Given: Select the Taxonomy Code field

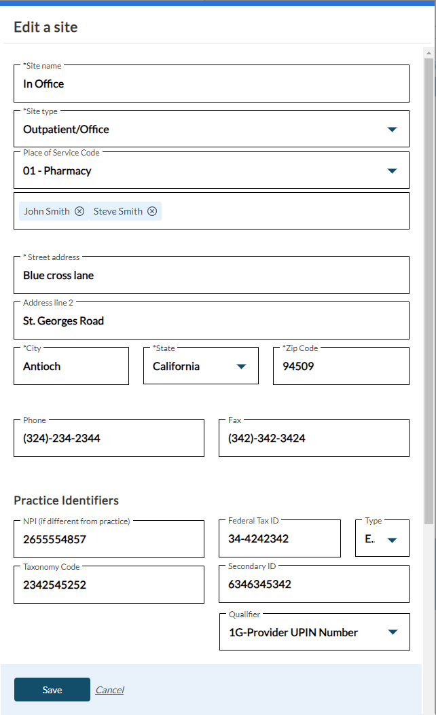Looking at the screenshot, I should tap(109, 585).
